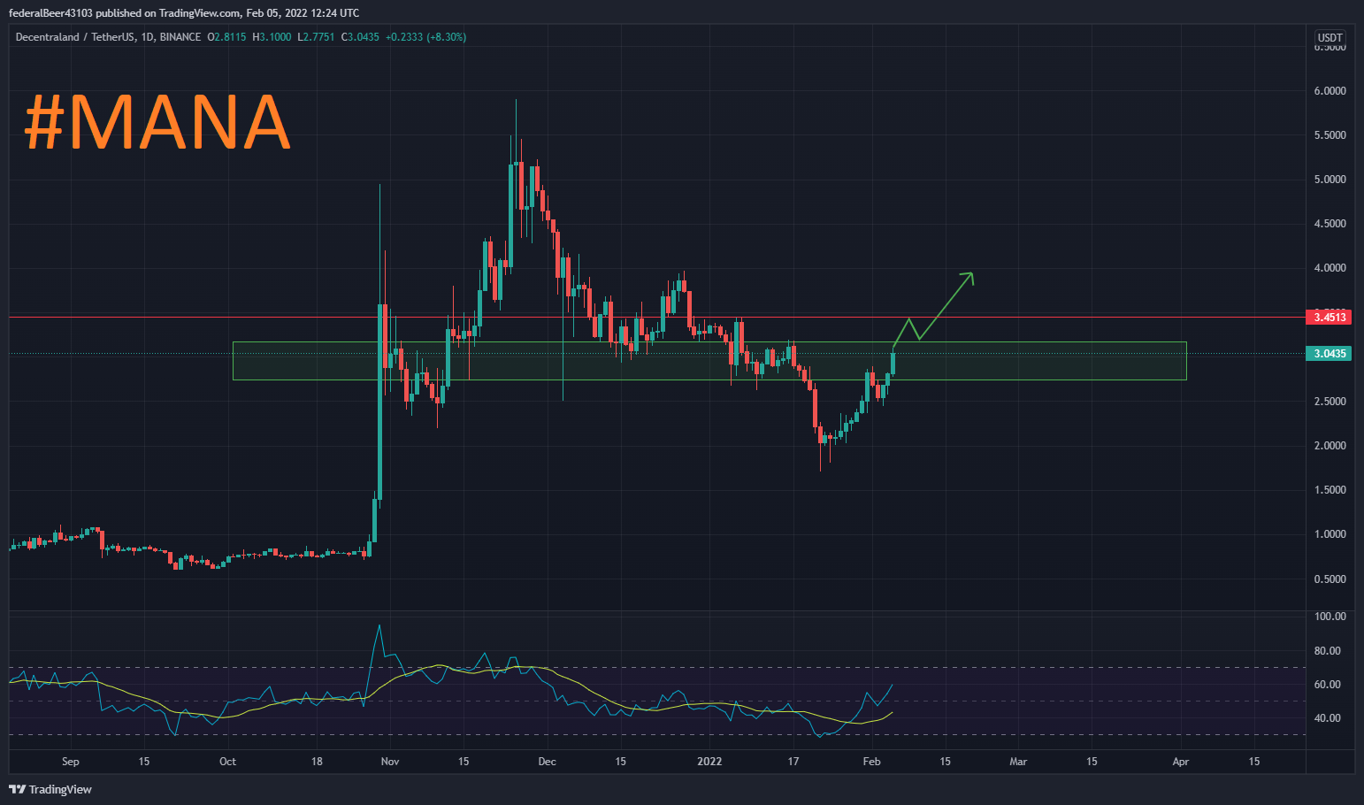
Task: Click the Feb label on the time axis
Action: pyautogui.click(x=871, y=762)
